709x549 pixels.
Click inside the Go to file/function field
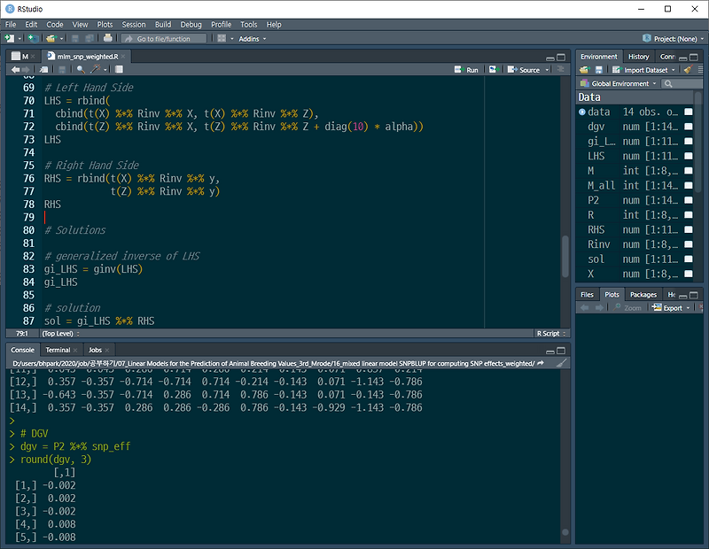164,39
